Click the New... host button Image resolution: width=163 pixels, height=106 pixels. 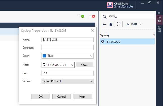(x=84, y=65)
